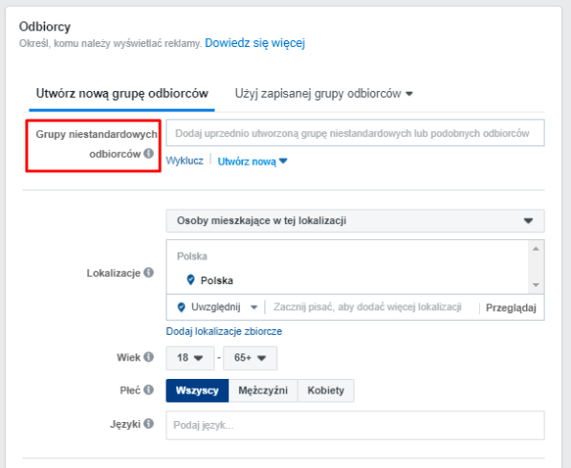Click the pin icon in Uwzględnij selector

(181, 307)
